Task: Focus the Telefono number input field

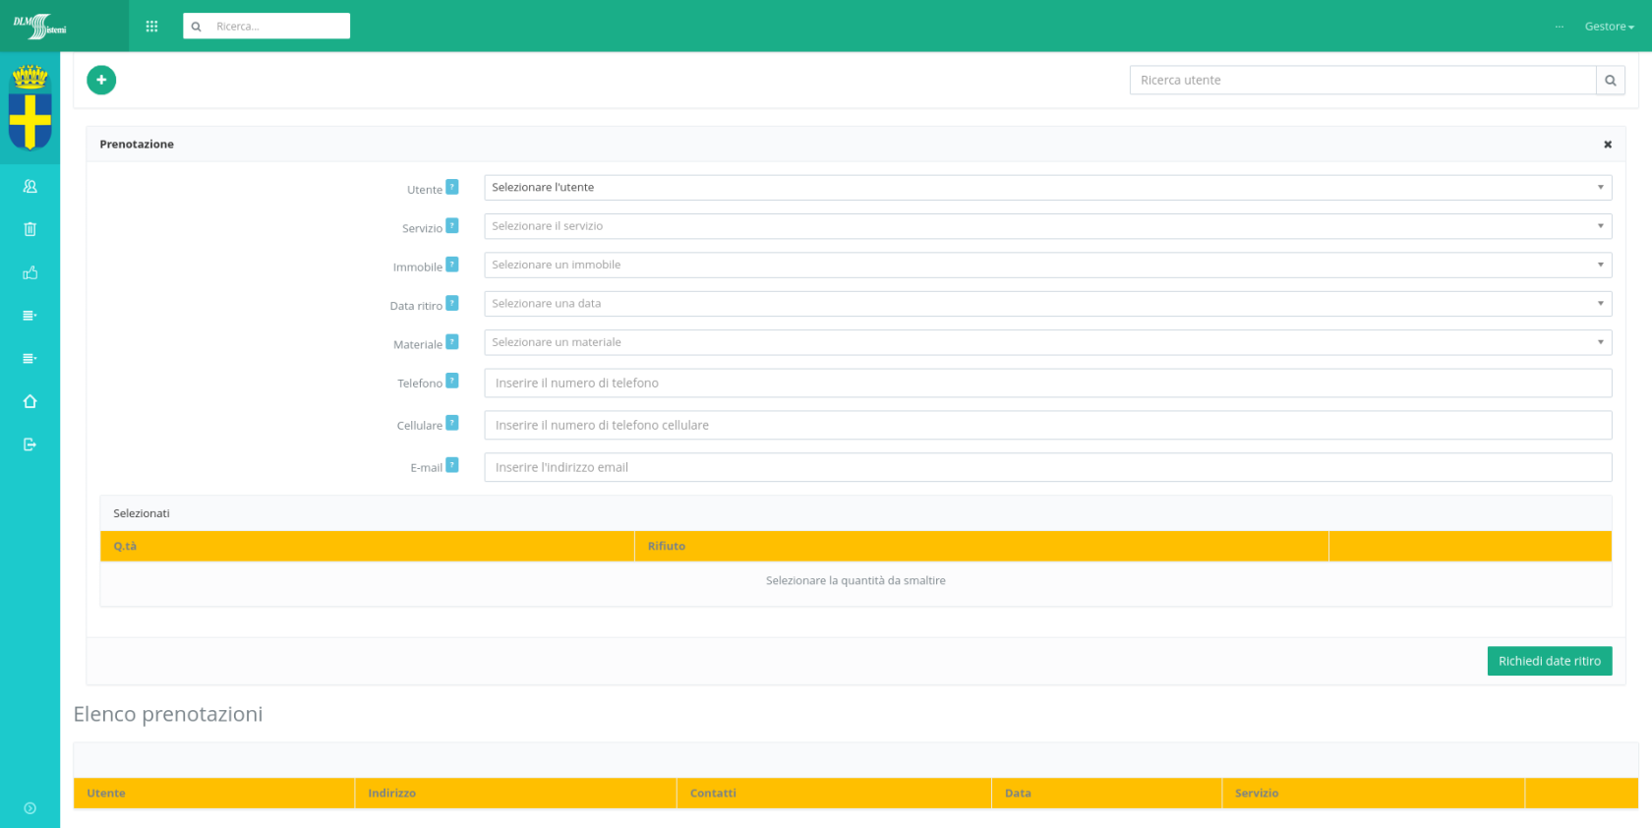Action: tap(1047, 384)
